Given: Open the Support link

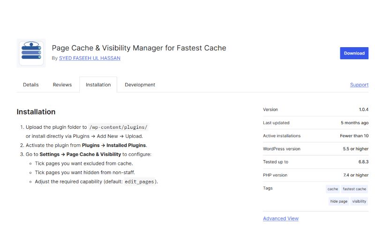Looking at the screenshot, I should 359,85.
